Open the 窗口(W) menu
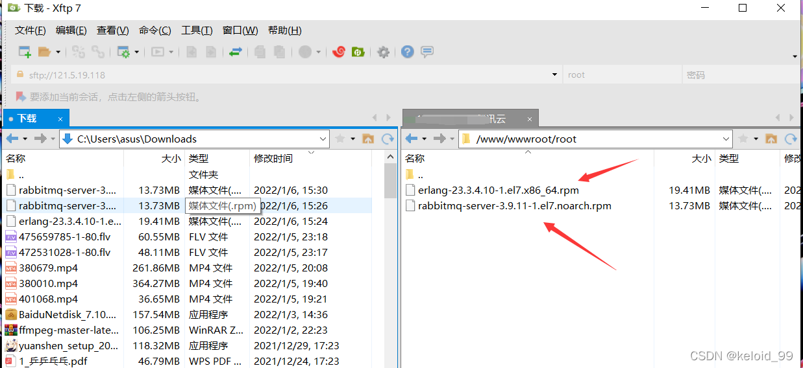Image resolution: width=803 pixels, height=368 pixels. point(240,30)
